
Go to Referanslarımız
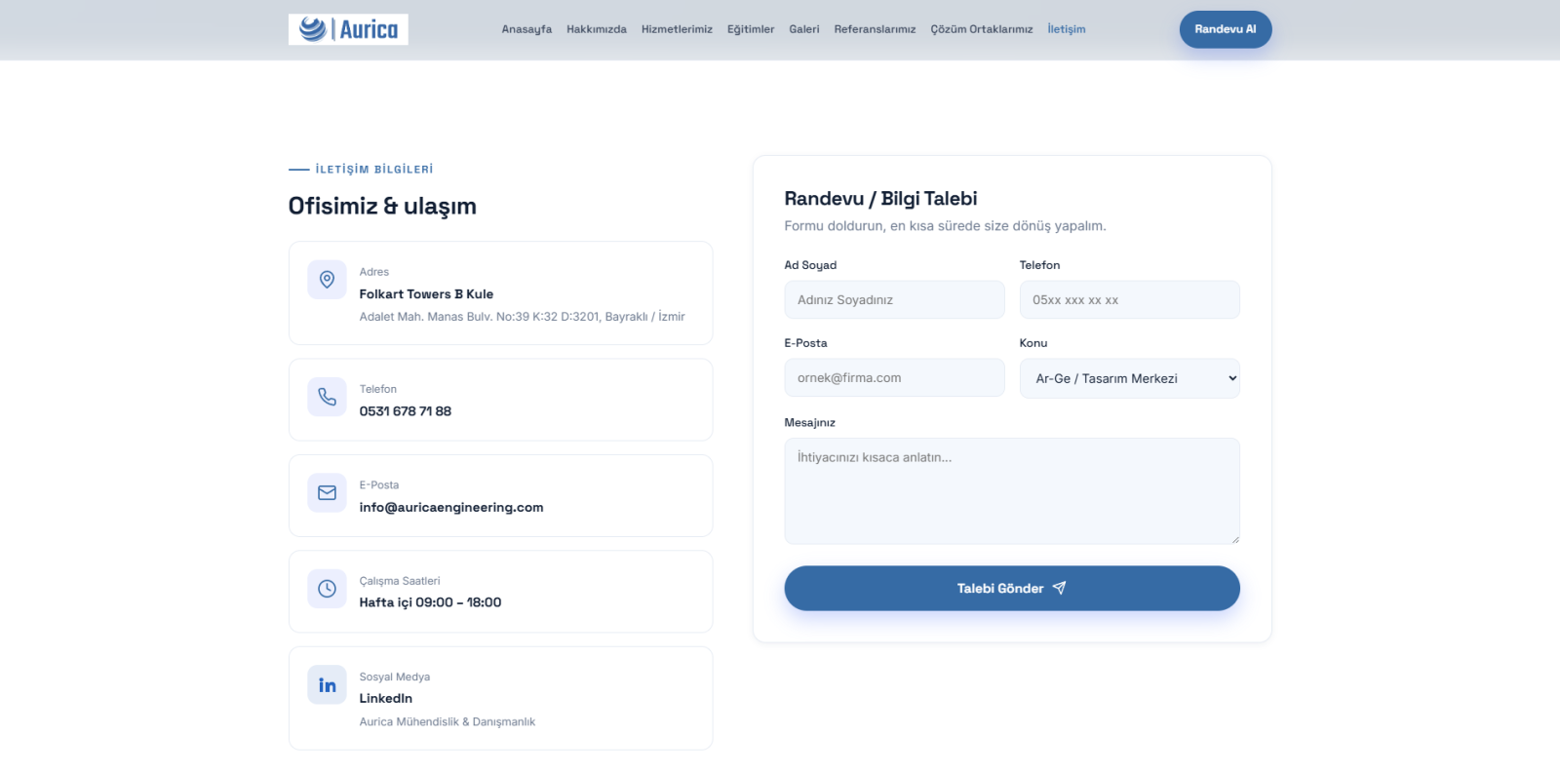[x=875, y=29]
